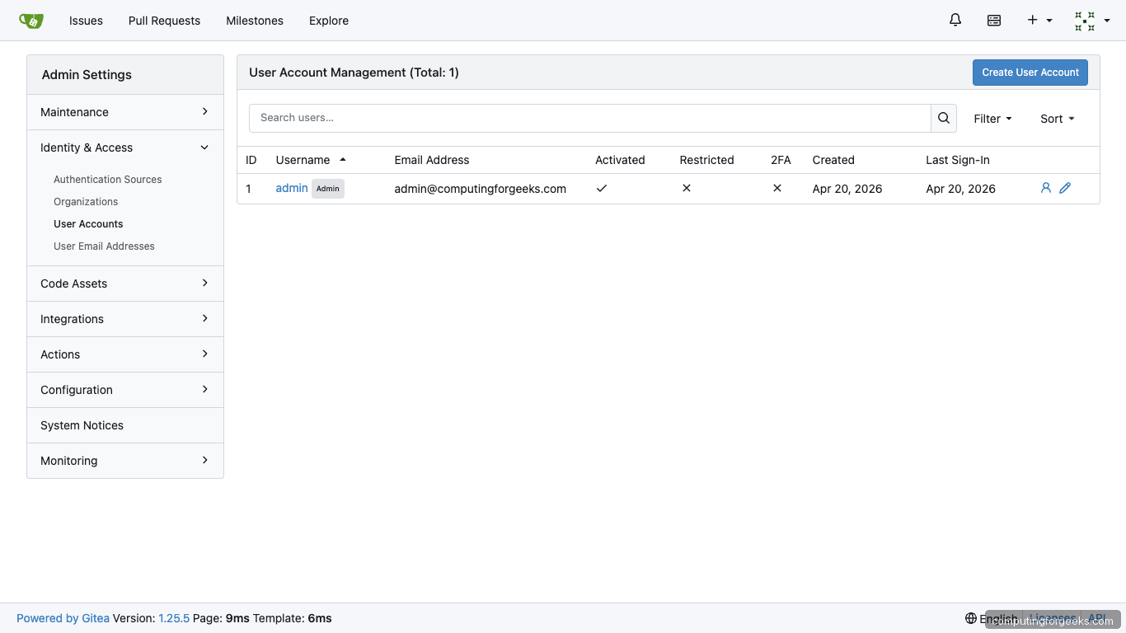
Task: Click the Gitea logo in navbar
Action: pos(31,20)
